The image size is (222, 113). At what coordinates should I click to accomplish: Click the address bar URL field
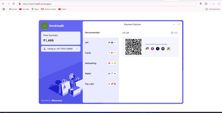coord(107,4)
